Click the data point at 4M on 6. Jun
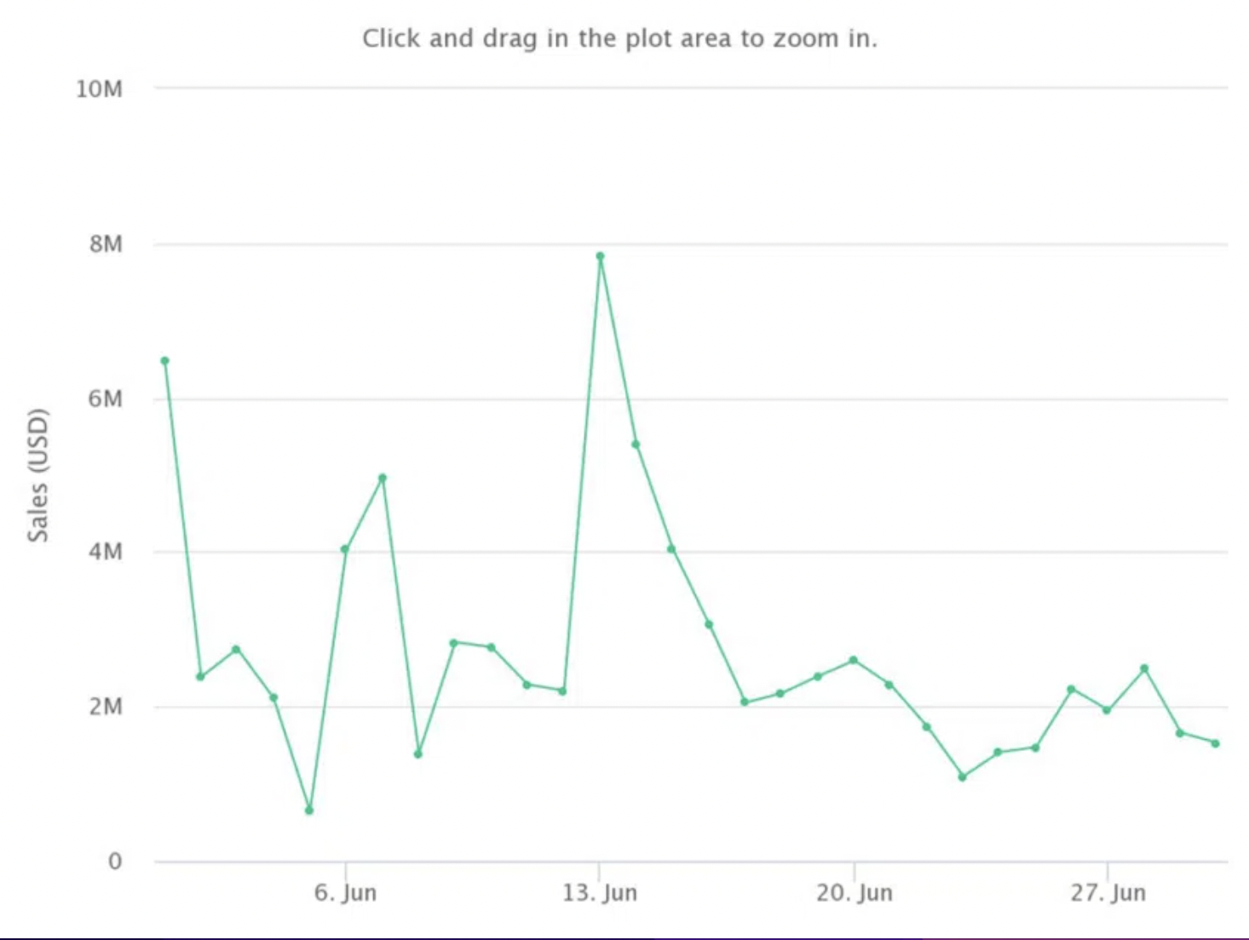The height and width of the screenshot is (940, 1249). 345,549
